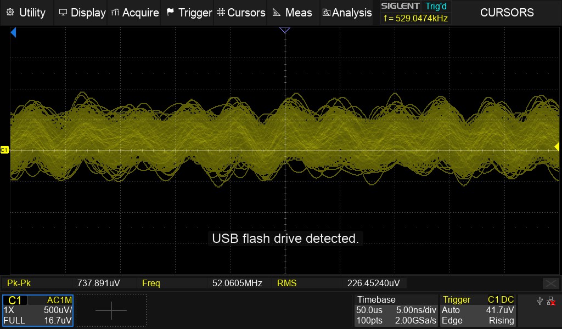The image size is (562, 329).
Task: Open the Utility menu
Action: (x=26, y=13)
